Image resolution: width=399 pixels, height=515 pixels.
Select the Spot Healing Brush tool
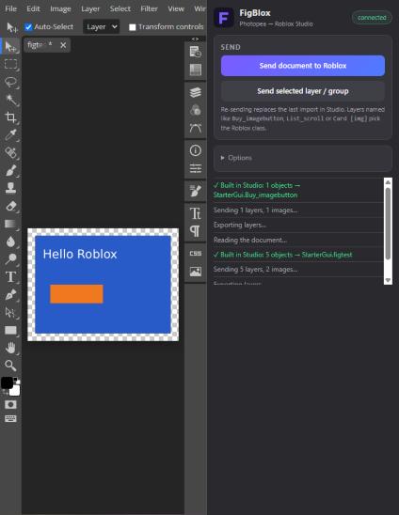pos(10,153)
